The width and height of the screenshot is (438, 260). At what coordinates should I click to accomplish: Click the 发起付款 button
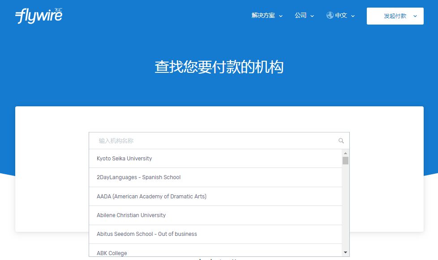point(395,16)
